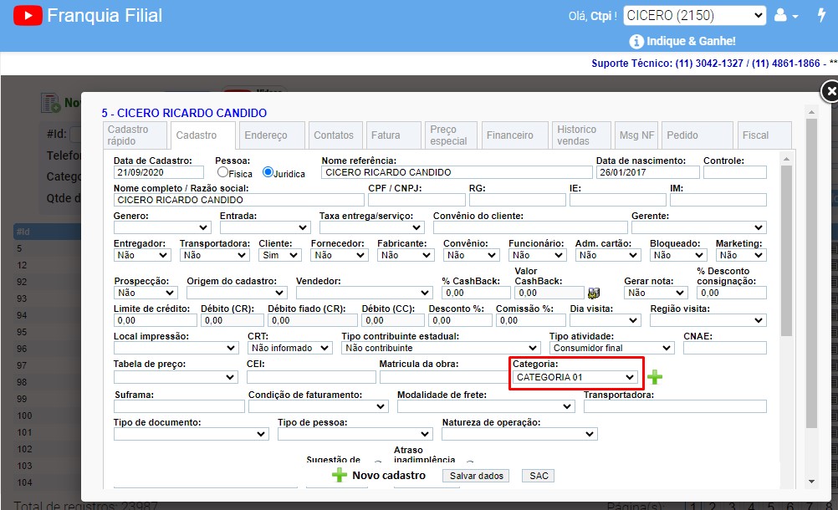This screenshot has height=510, width=838.
Task: Open the CRT dropdown
Action: point(289,348)
